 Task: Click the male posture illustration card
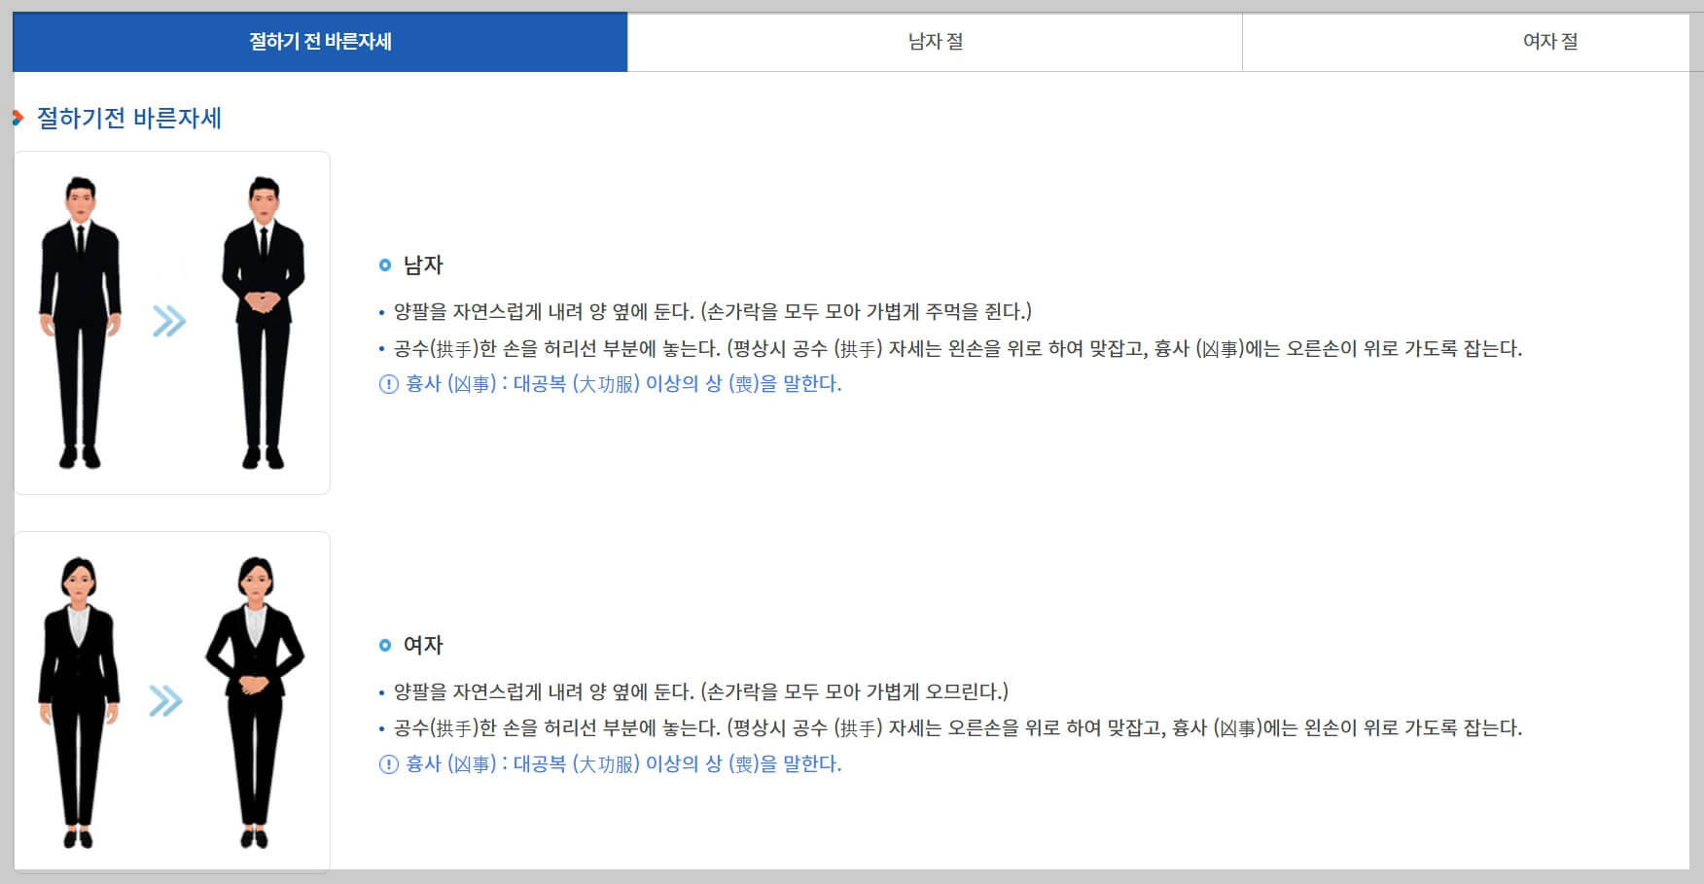point(171,321)
